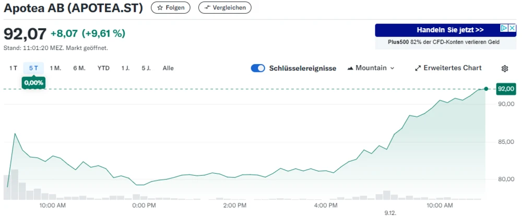Screen dimensions: 522x218
Task: Click the green endpoint dot on chart line
Action: tap(486, 89)
